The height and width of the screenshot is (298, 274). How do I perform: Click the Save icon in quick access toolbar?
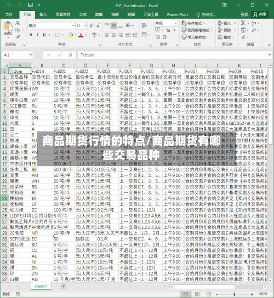click(x=31, y=5)
